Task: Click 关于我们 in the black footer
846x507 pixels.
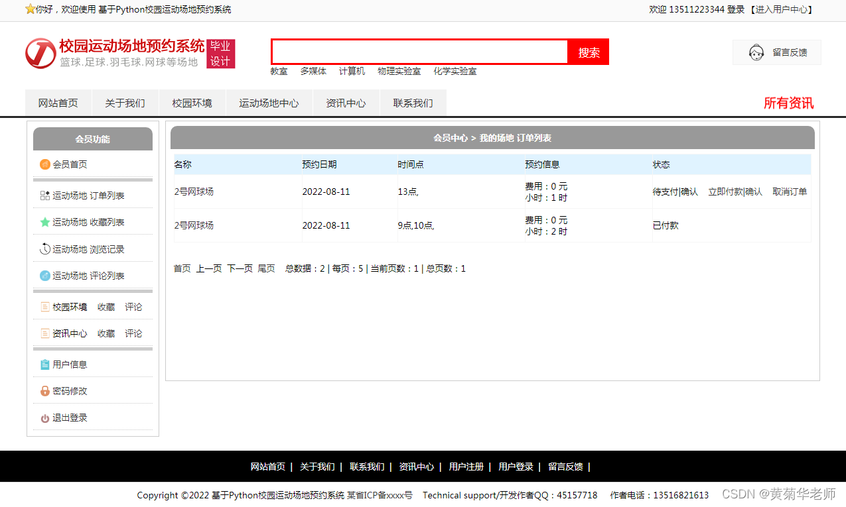Action: click(317, 467)
